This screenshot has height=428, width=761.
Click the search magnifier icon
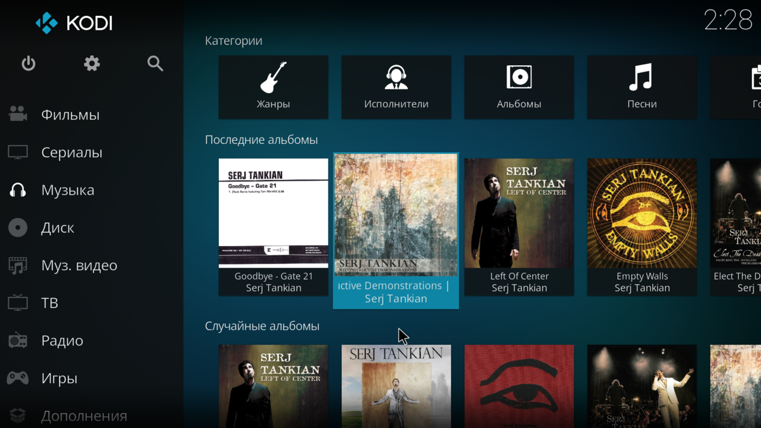(x=155, y=63)
